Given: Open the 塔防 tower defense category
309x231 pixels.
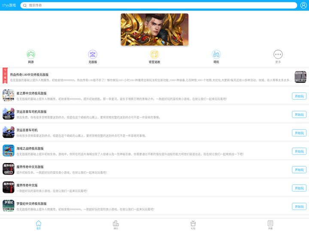Looking at the screenshot, I should pyautogui.click(x=216, y=54).
